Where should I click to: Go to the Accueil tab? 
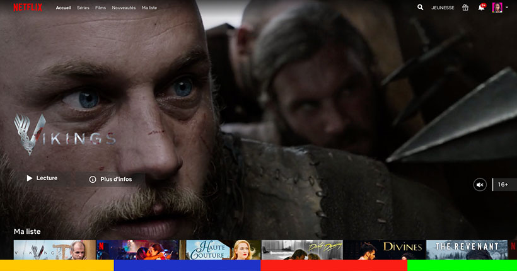[63, 8]
